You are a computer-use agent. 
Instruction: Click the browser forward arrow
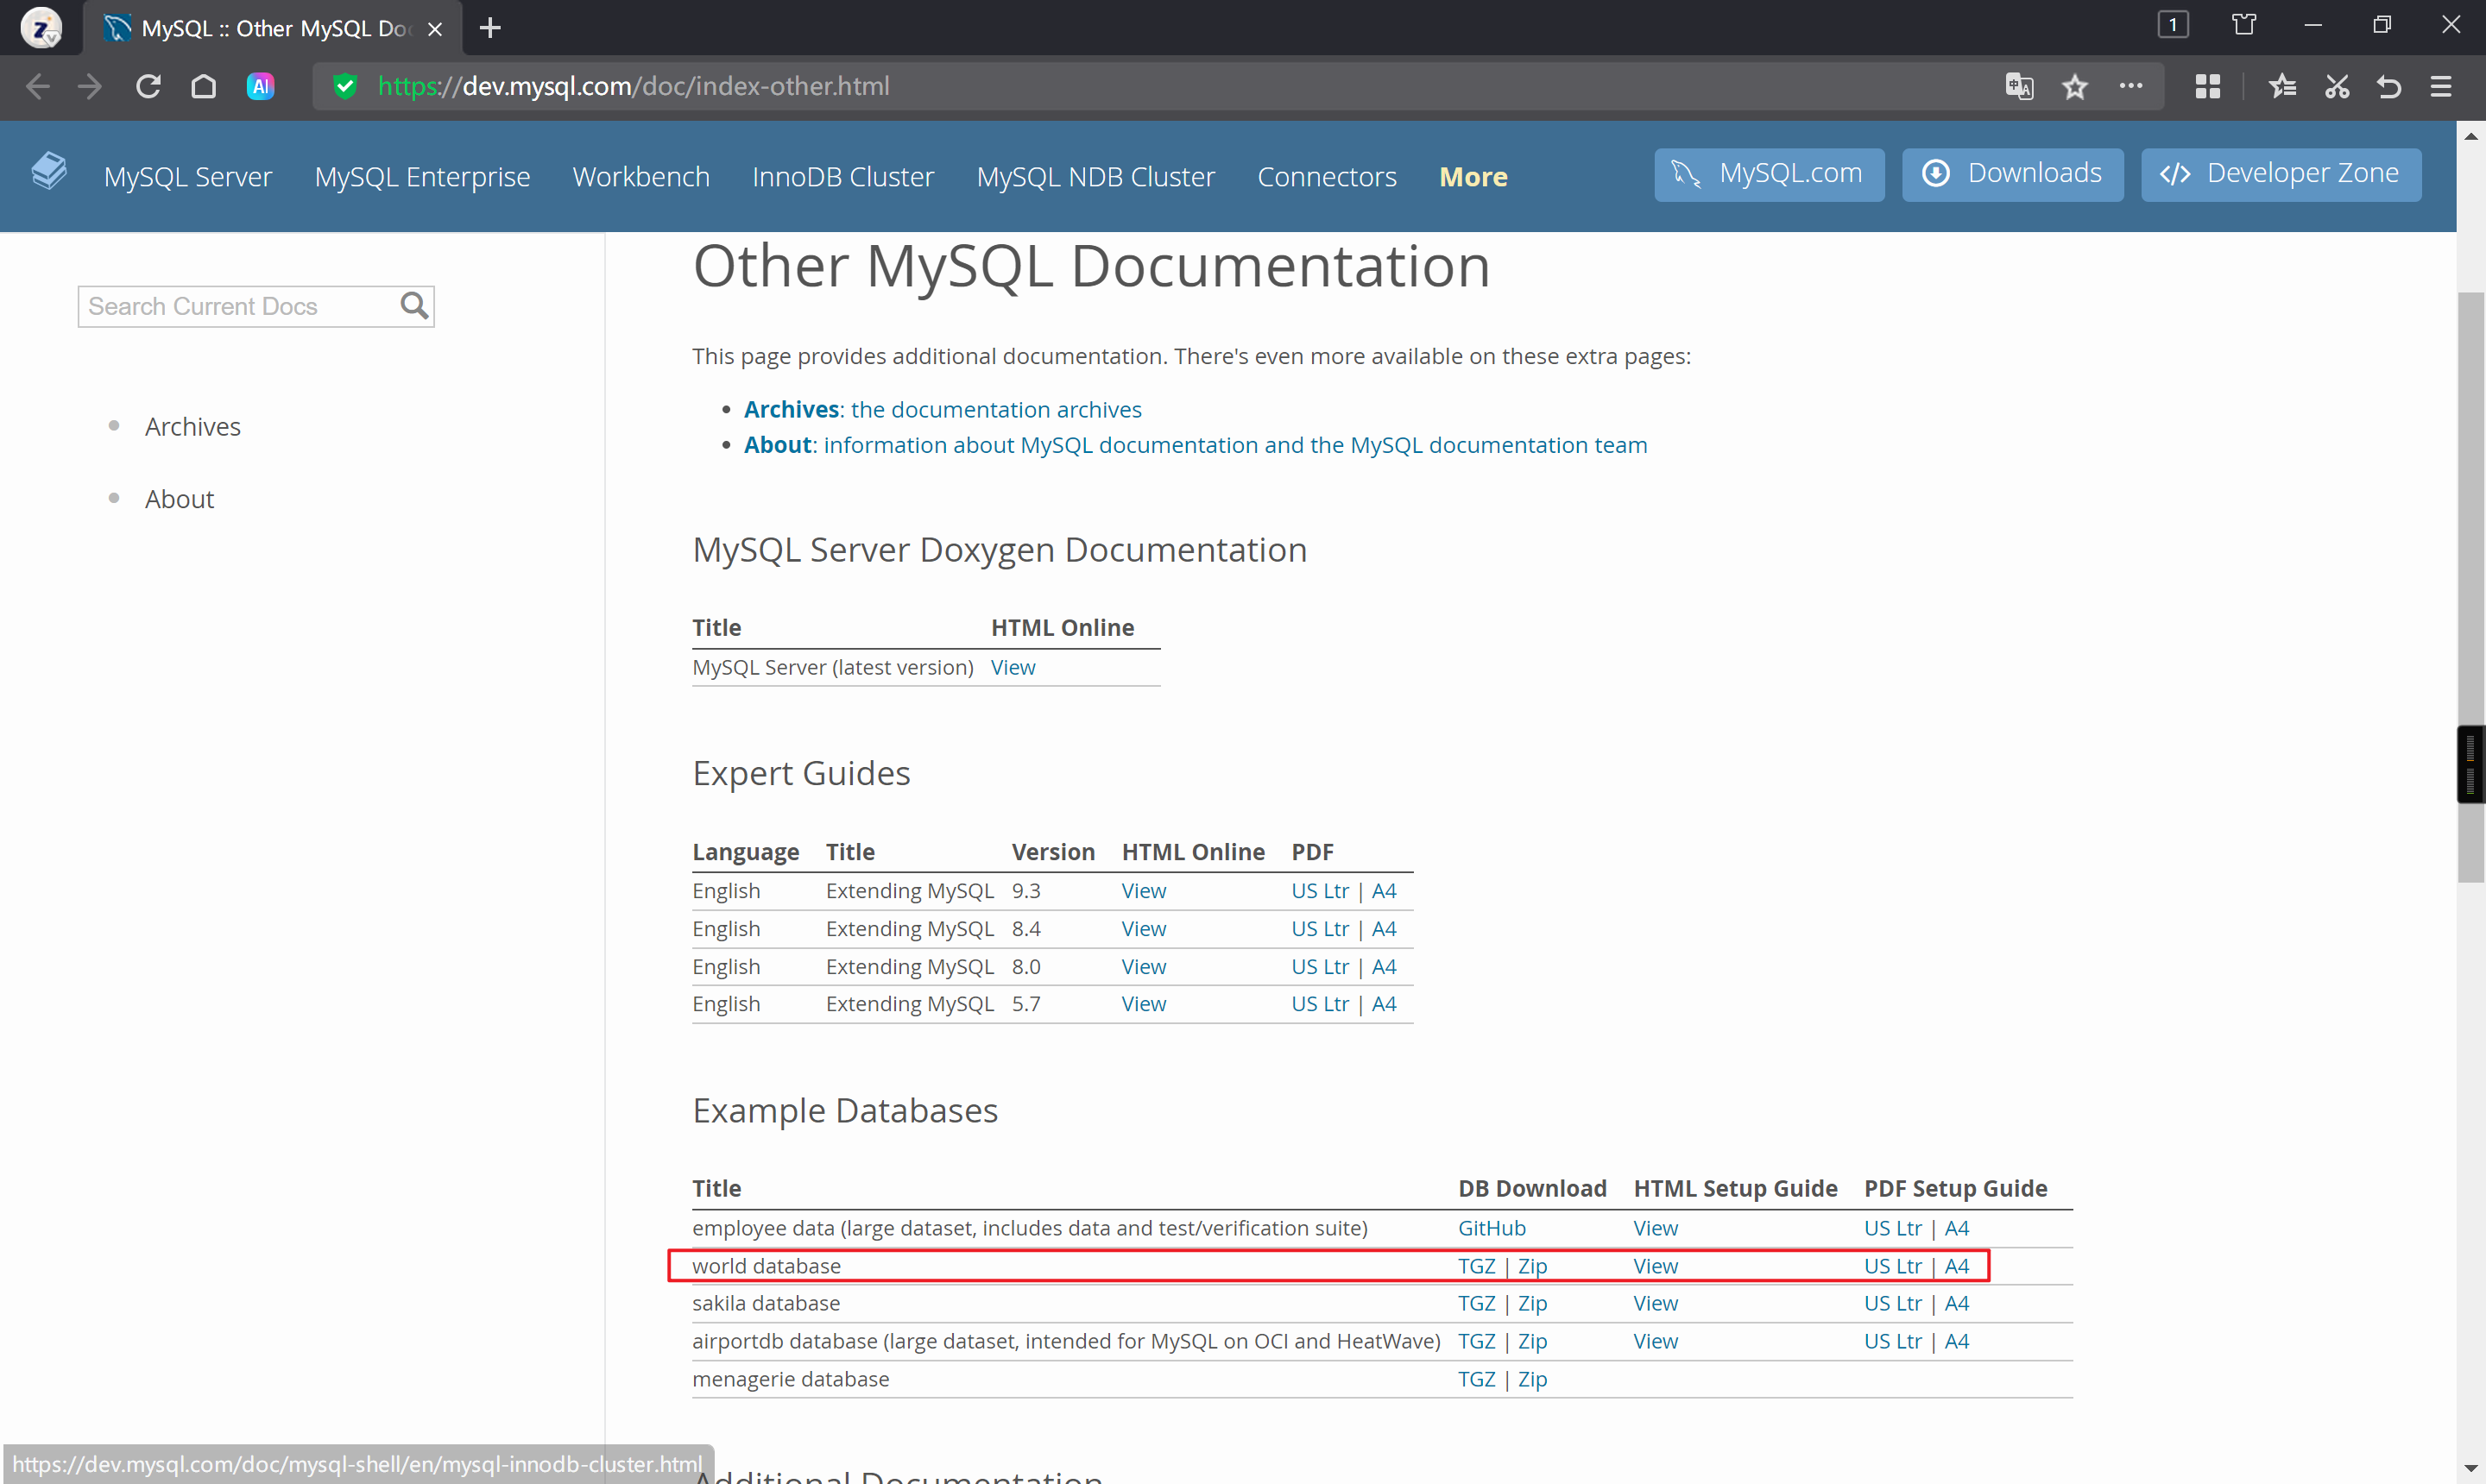(x=90, y=86)
